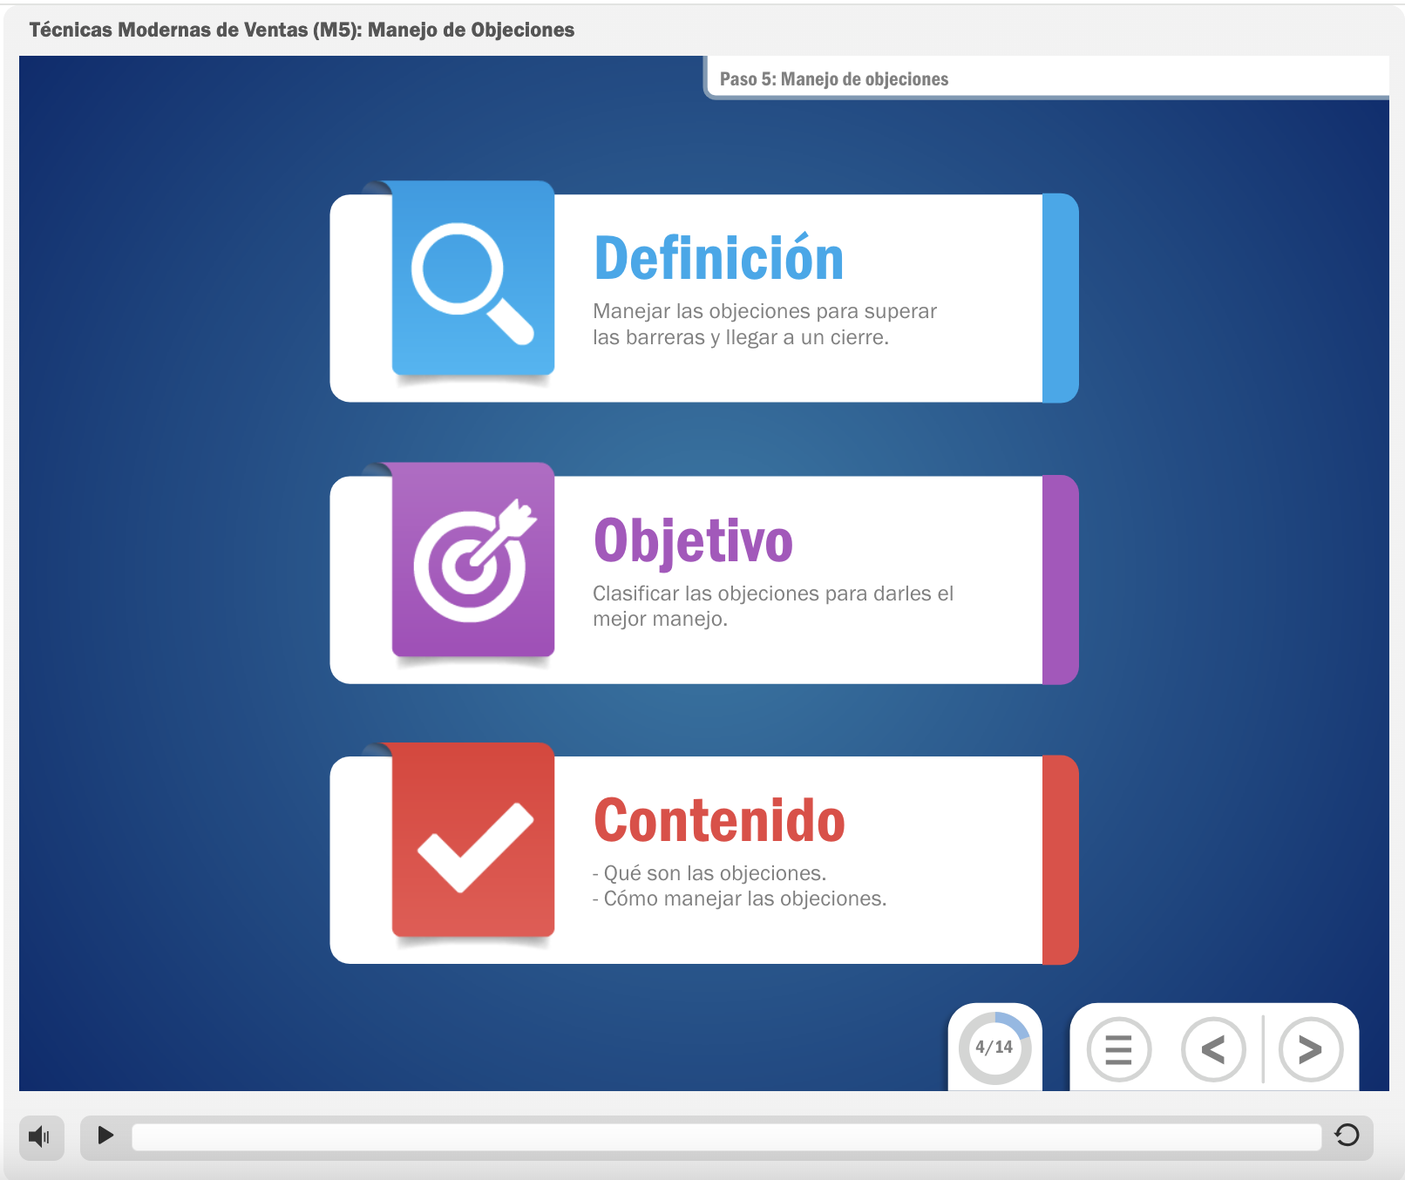Image resolution: width=1405 pixels, height=1180 pixels.
Task: Click the Contenido heading
Action: (719, 821)
